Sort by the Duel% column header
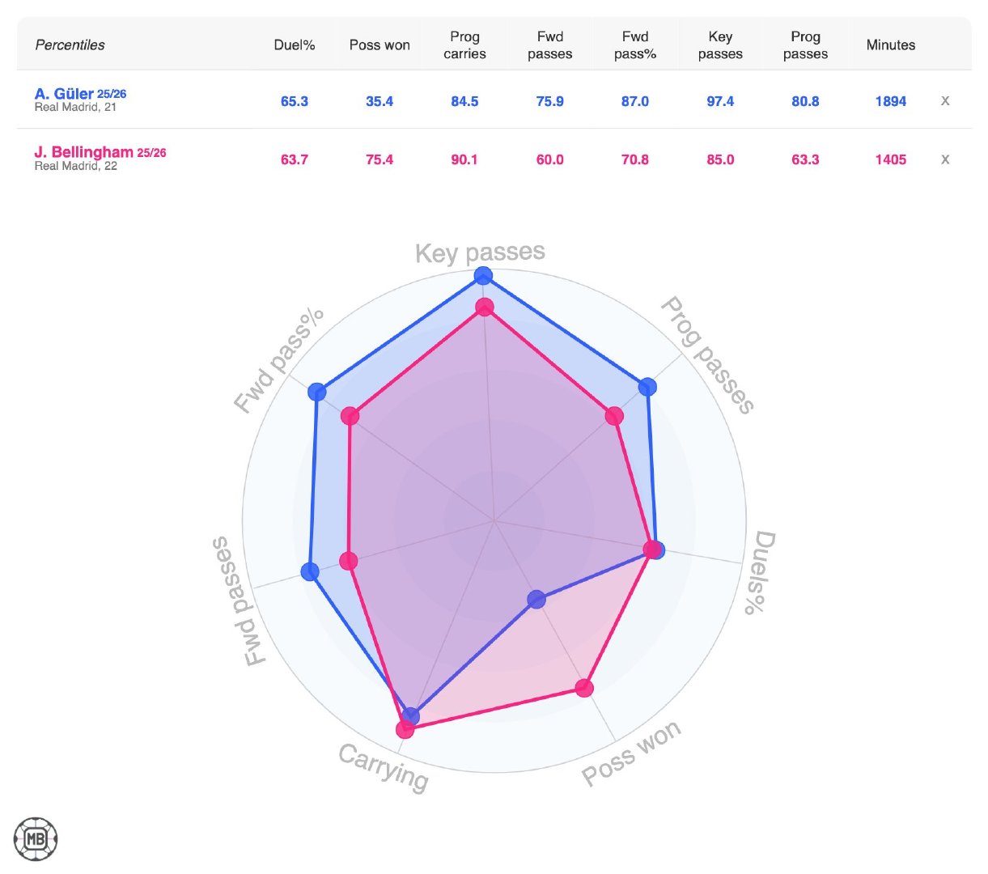 295,45
